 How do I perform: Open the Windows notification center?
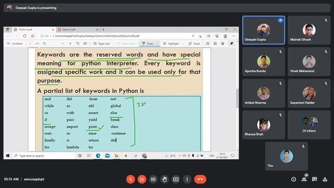pos(233,156)
